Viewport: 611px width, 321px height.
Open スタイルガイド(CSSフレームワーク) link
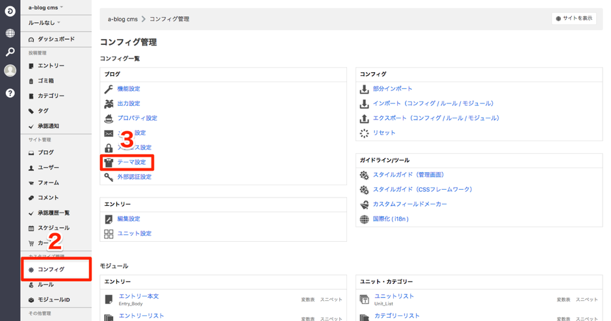(x=422, y=190)
